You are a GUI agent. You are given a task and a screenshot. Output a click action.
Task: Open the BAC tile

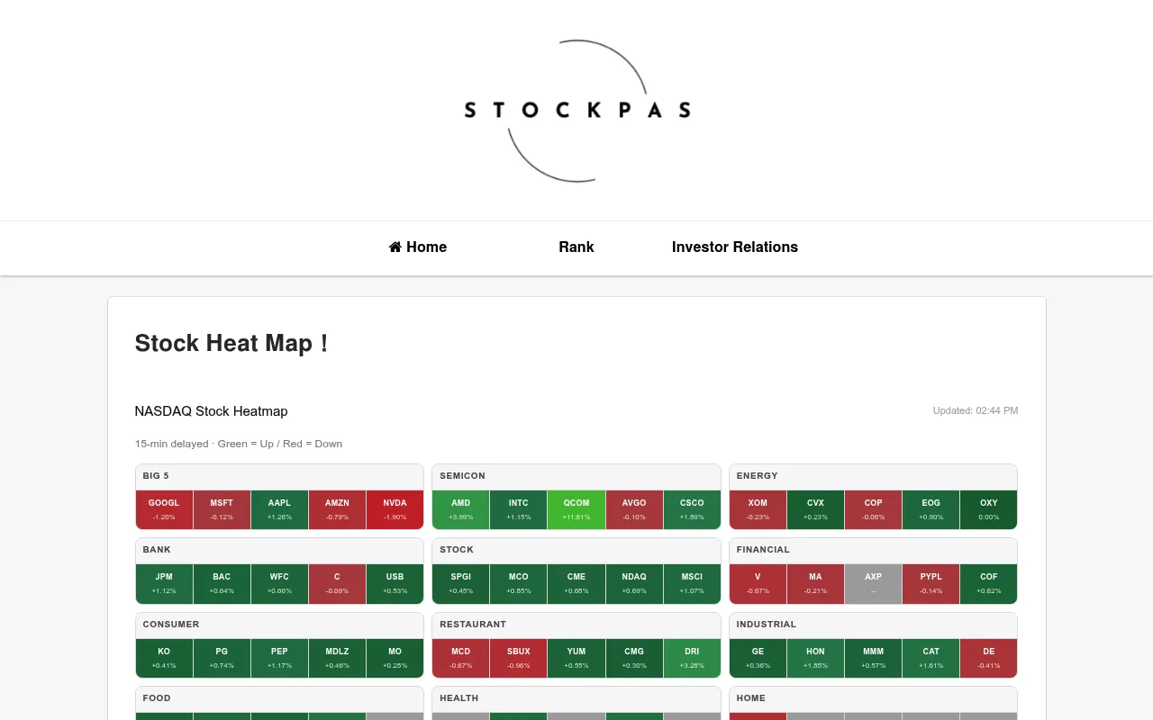pyautogui.click(x=222, y=583)
